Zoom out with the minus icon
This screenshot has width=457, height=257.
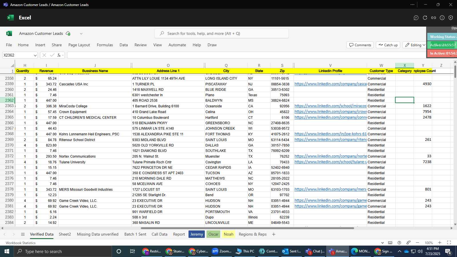417,243
